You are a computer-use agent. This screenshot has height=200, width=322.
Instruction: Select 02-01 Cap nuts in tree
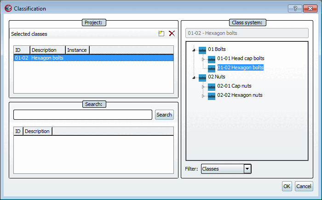[x=234, y=86]
